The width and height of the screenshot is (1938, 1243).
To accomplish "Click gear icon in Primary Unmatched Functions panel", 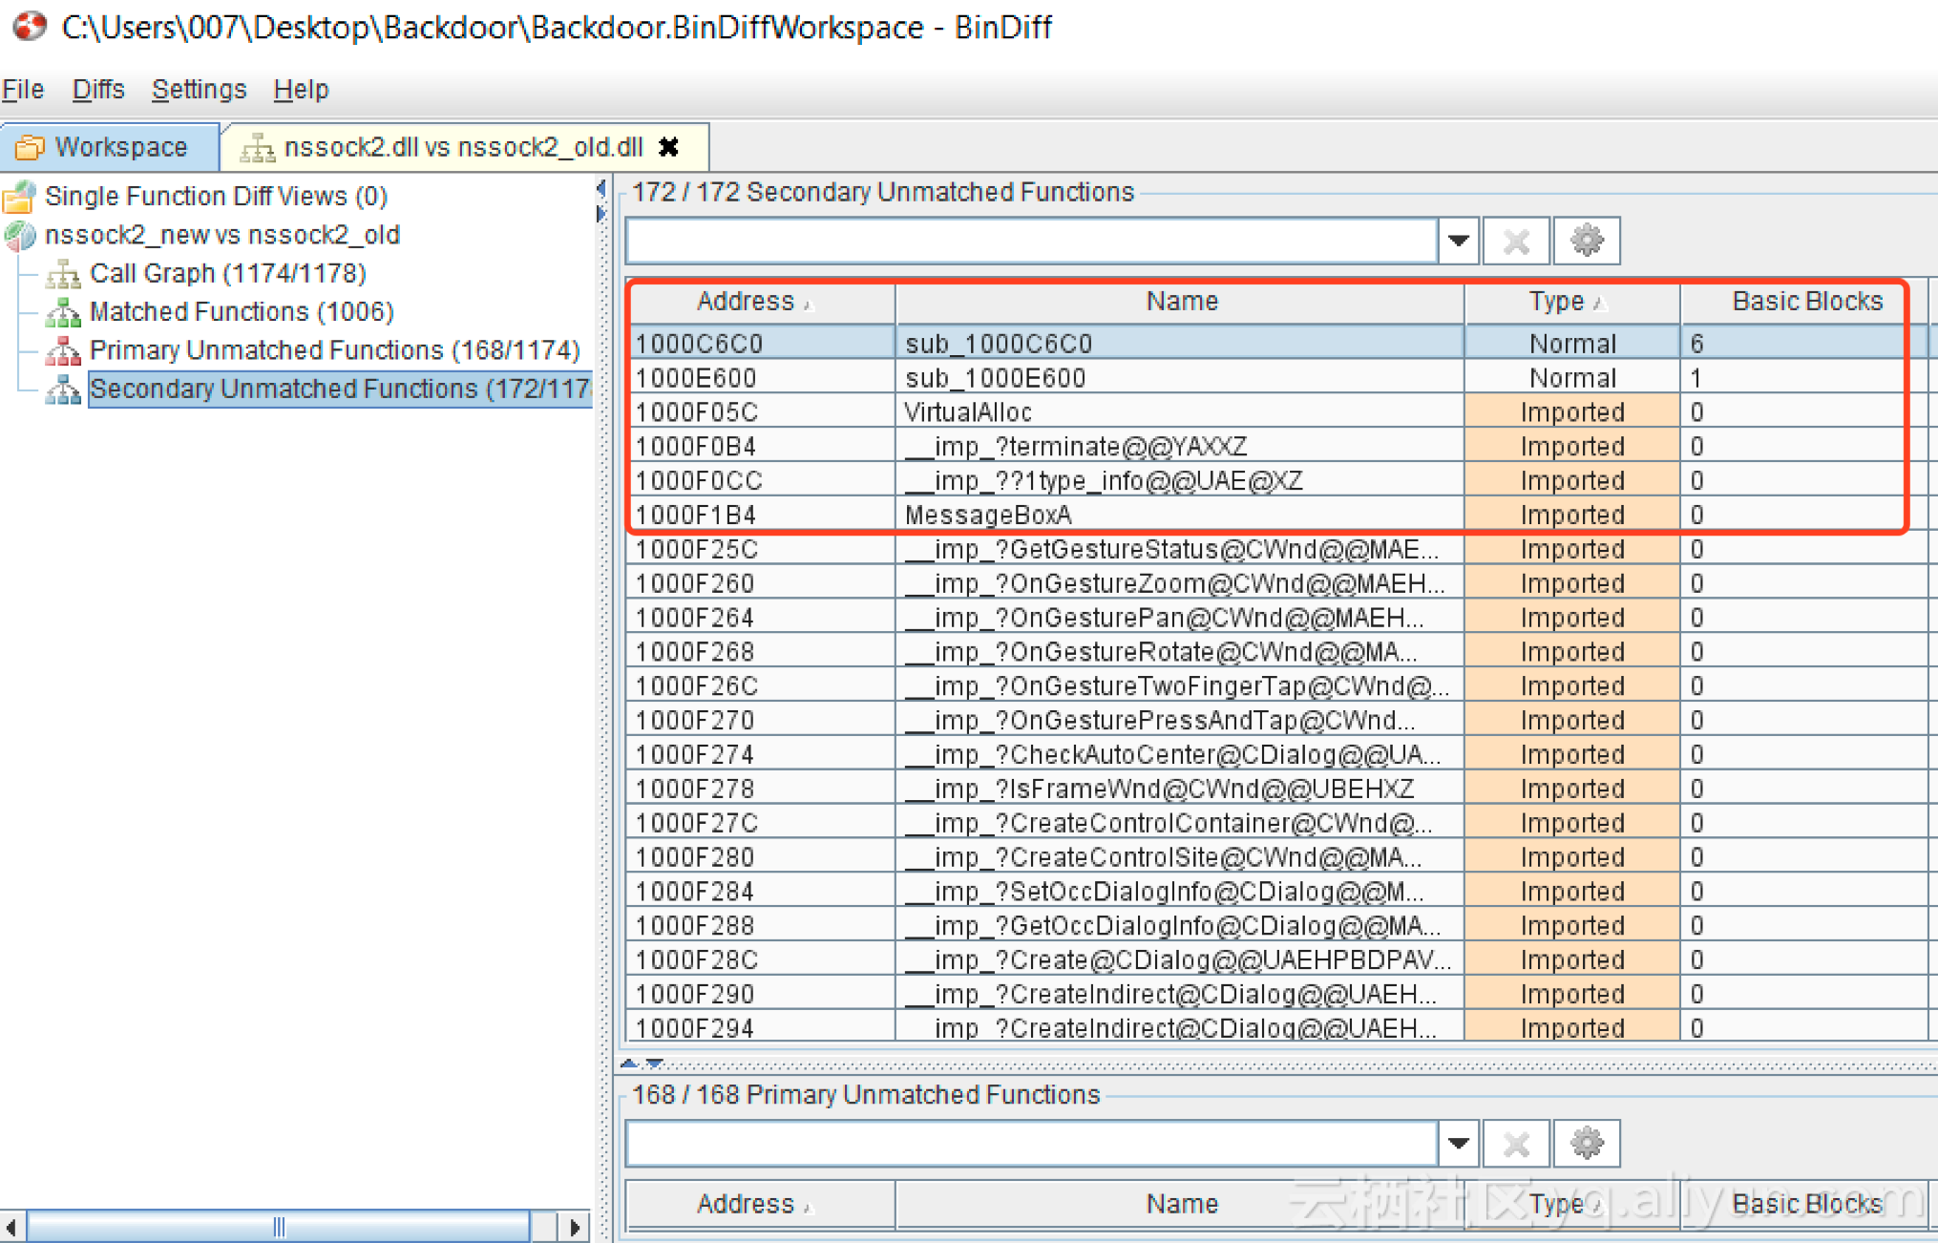I will [1586, 1143].
